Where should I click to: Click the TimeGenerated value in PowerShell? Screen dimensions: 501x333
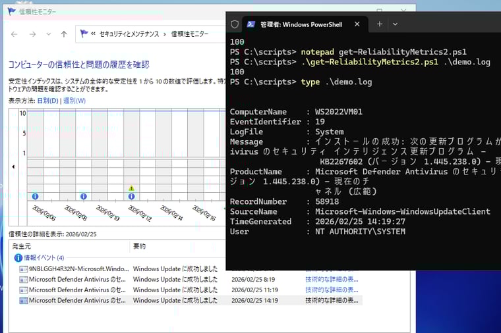pos(360,222)
